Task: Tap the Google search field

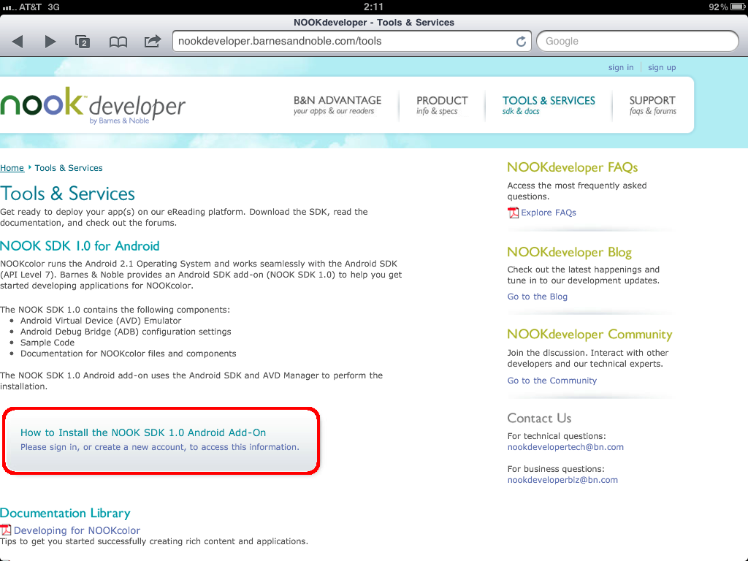Action: tap(637, 42)
